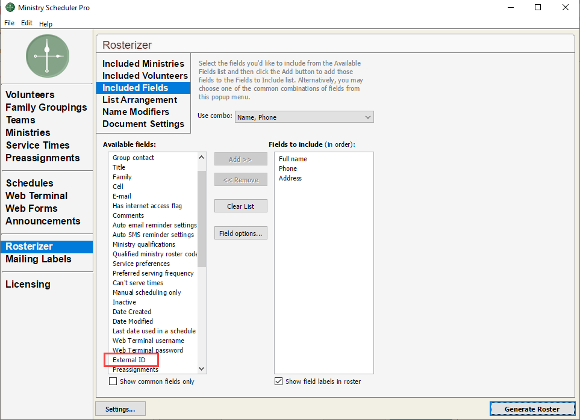Uncheck Show field labels in roster
The image size is (580, 420).
278,381
